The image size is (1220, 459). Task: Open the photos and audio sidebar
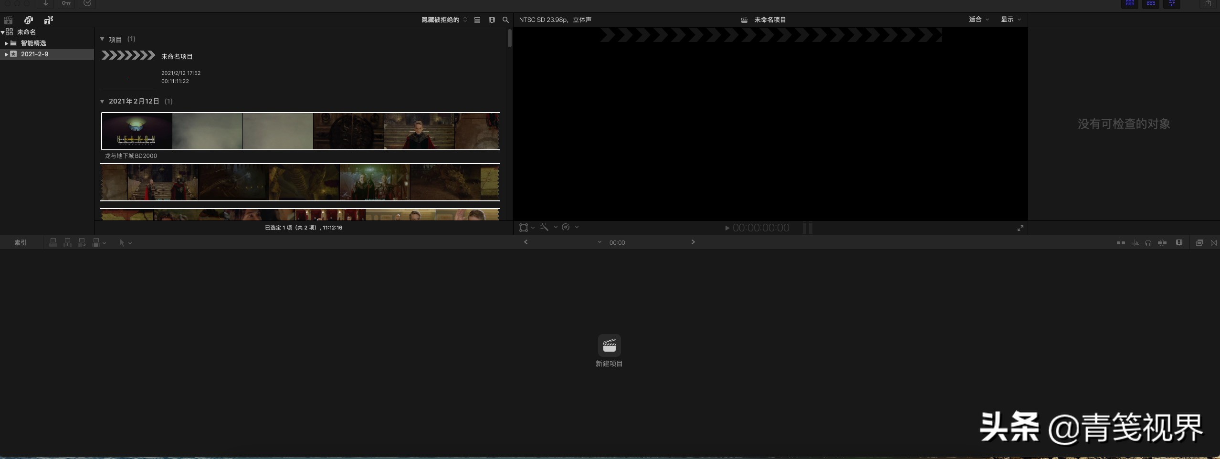(x=29, y=20)
